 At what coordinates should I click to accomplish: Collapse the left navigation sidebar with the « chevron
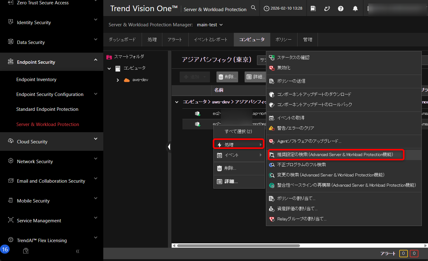pyautogui.click(x=77, y=251)
